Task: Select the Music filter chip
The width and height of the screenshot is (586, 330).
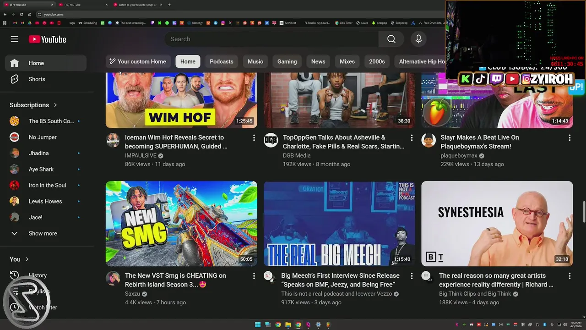Action: pyautogui.click(x=255, y=61)
